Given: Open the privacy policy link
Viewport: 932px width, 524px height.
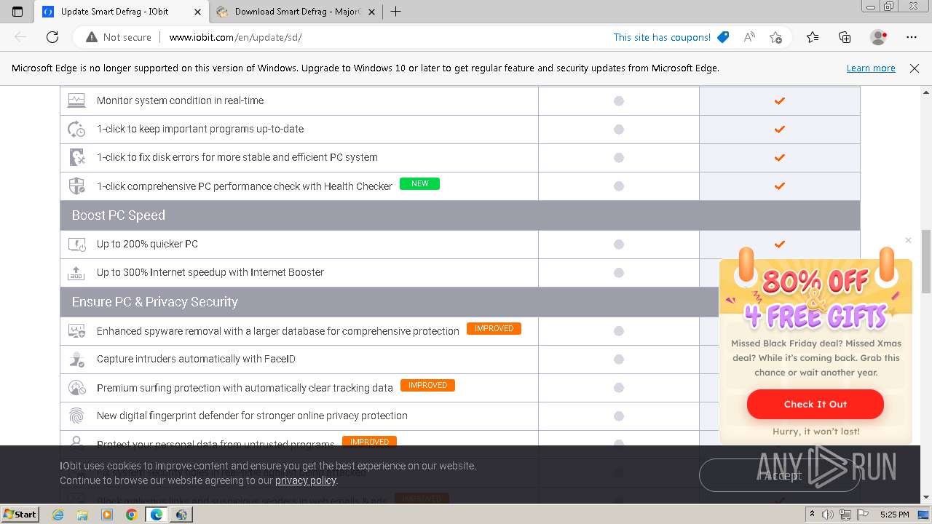Looking at the screenshot, I should (x=305, y=480).
